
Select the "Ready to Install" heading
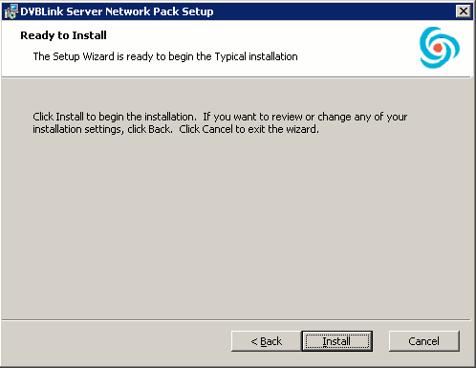click(63, 35)
